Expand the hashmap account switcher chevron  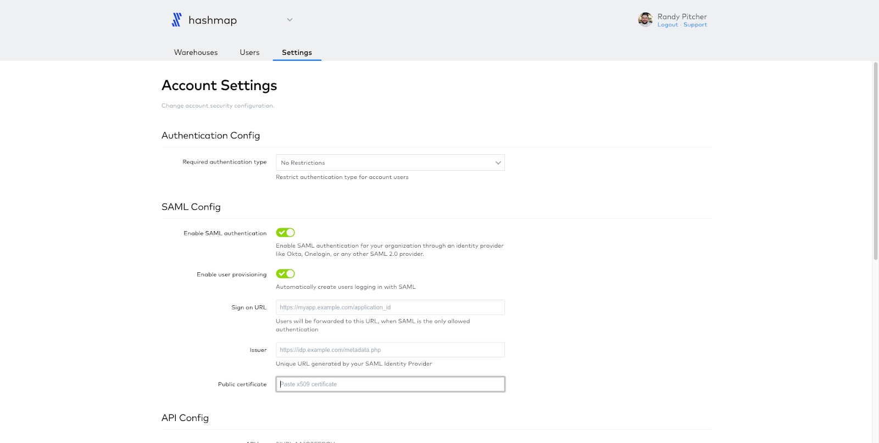coord(290,20)
